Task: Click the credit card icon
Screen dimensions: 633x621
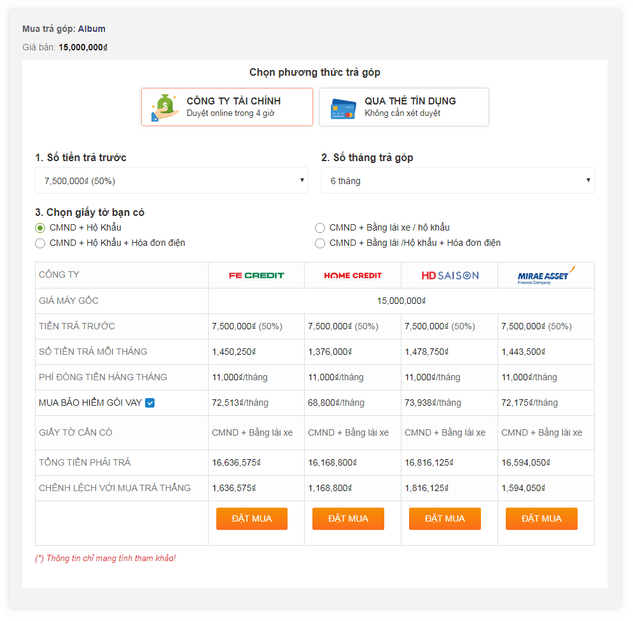Action: (343, 109)
